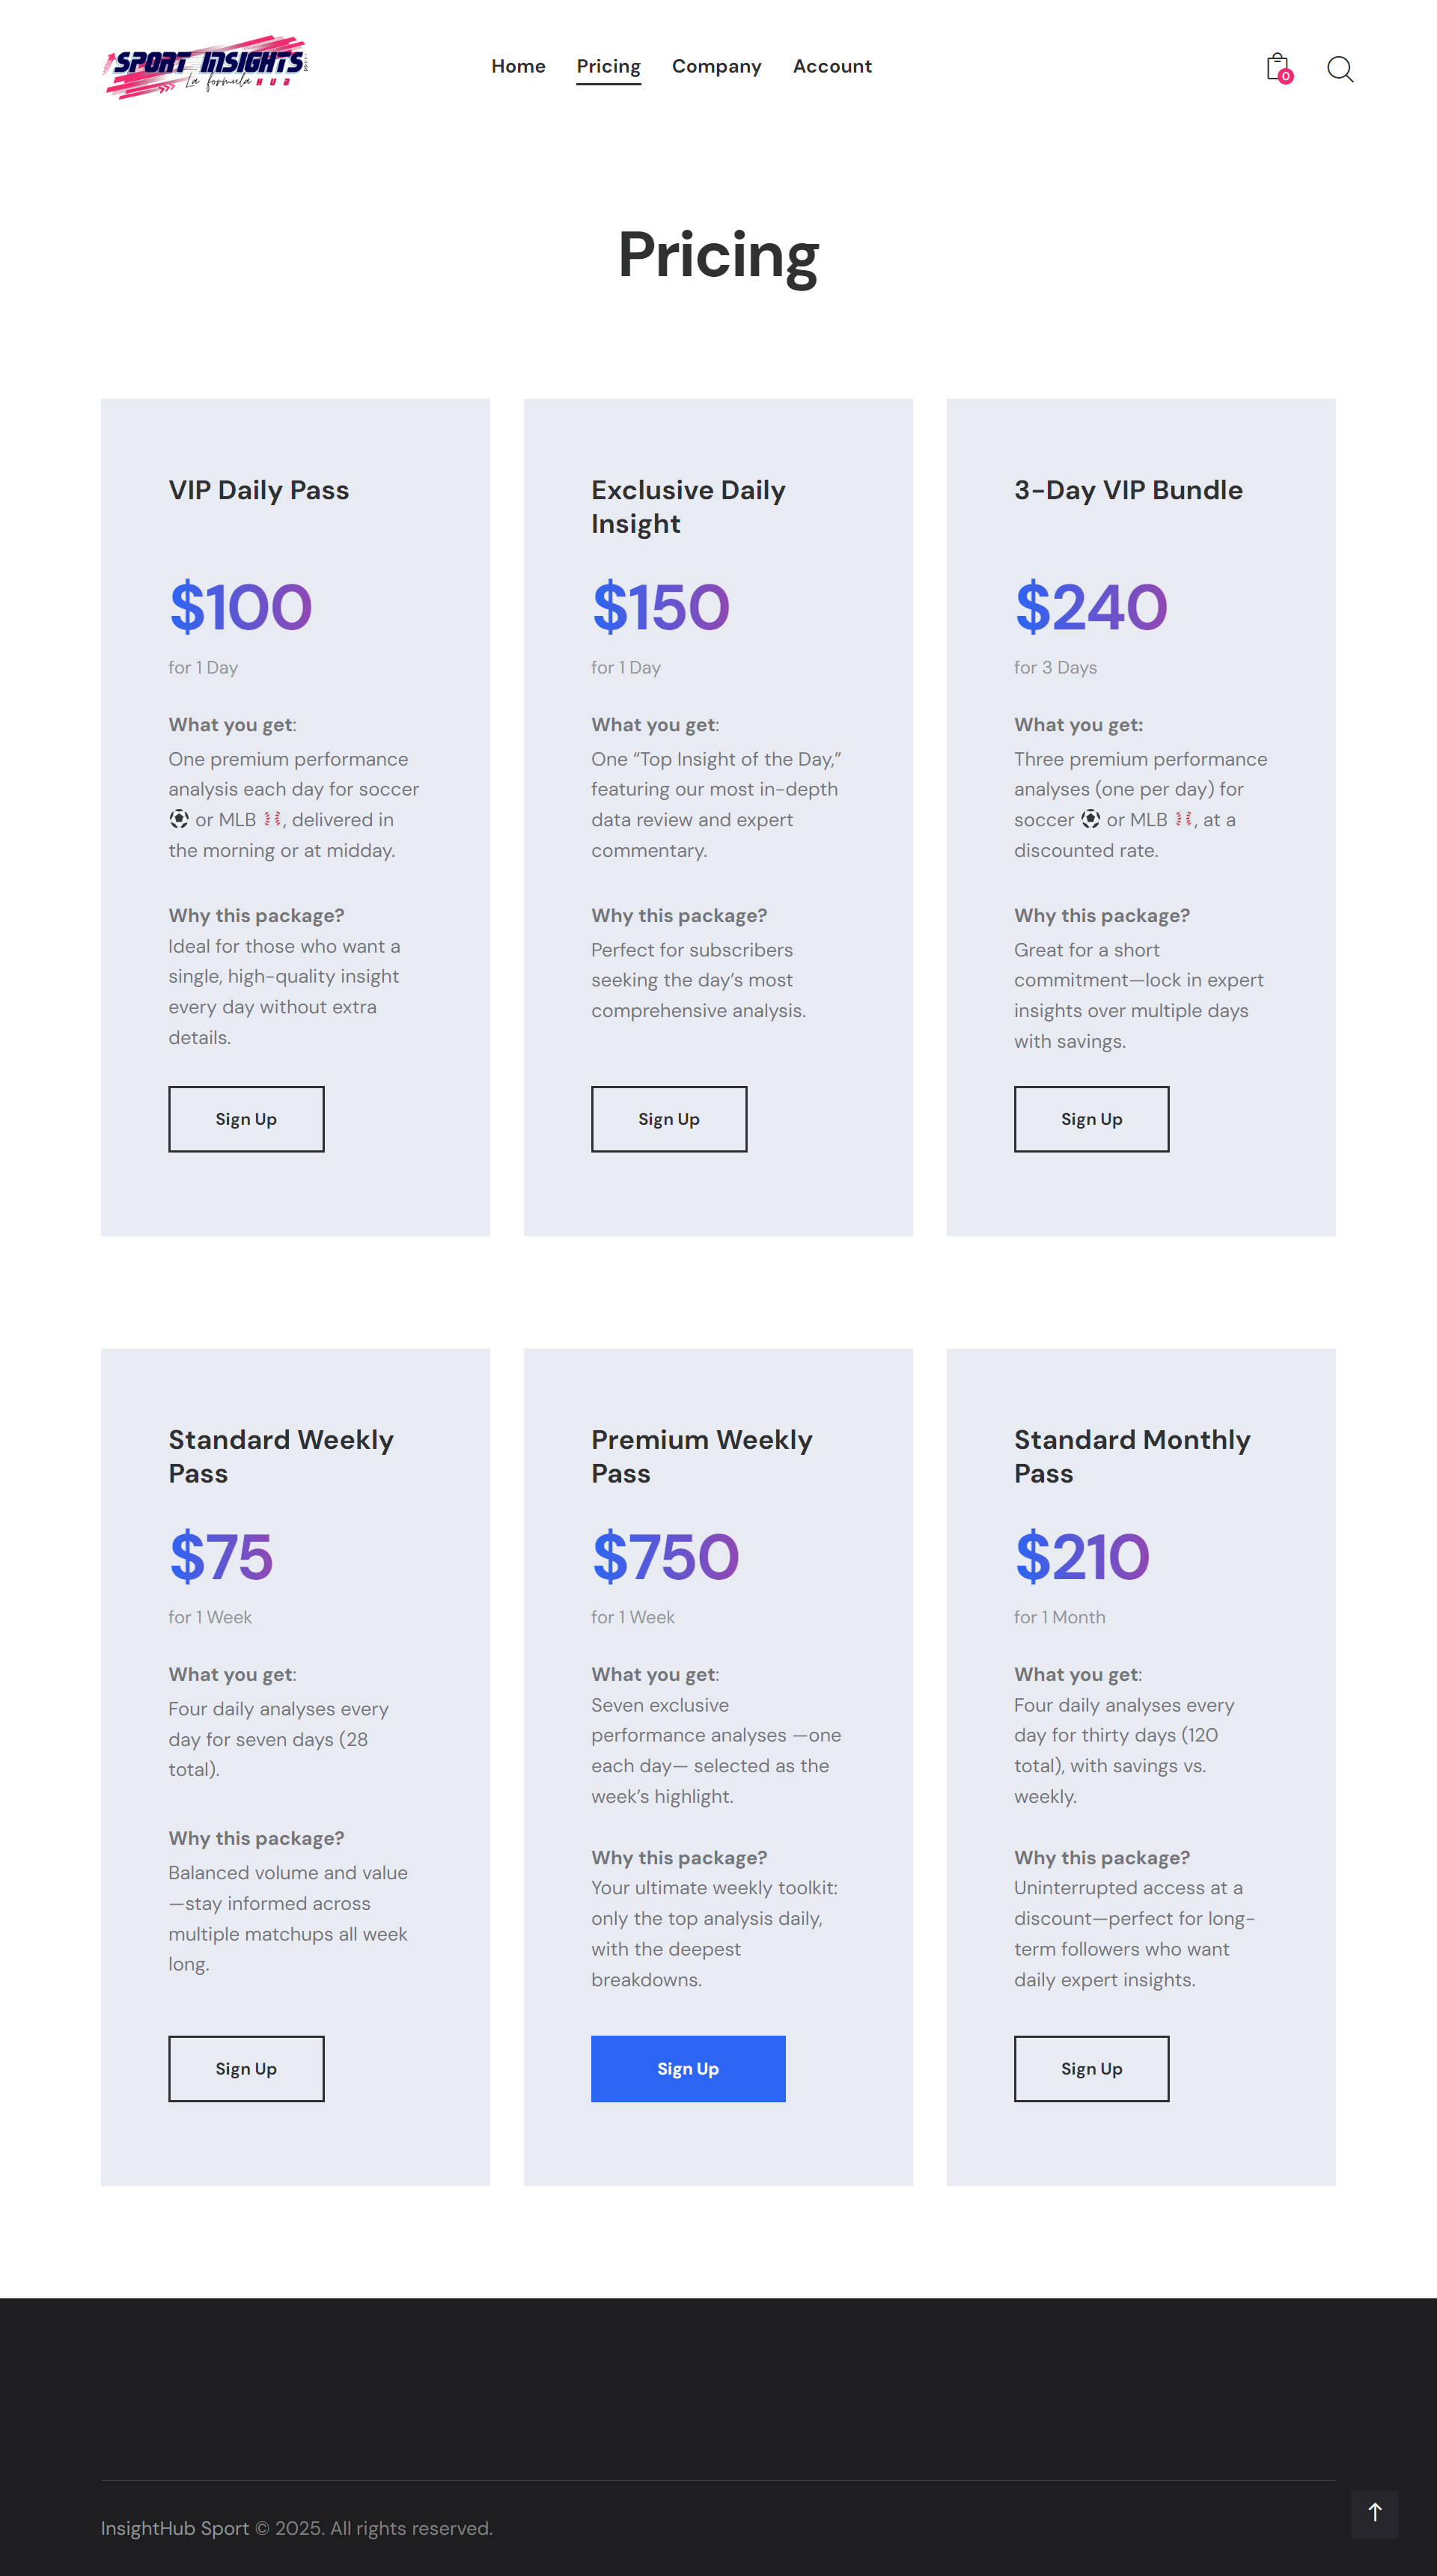1437x2576 pixels.
Task: Select the Pricing menu item
Action: pos(608,66)
